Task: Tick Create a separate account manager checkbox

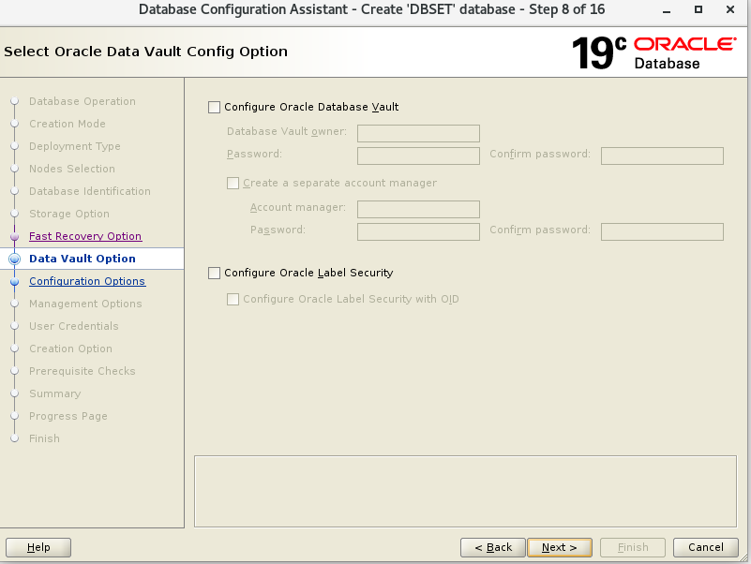Action: (233, 184)
